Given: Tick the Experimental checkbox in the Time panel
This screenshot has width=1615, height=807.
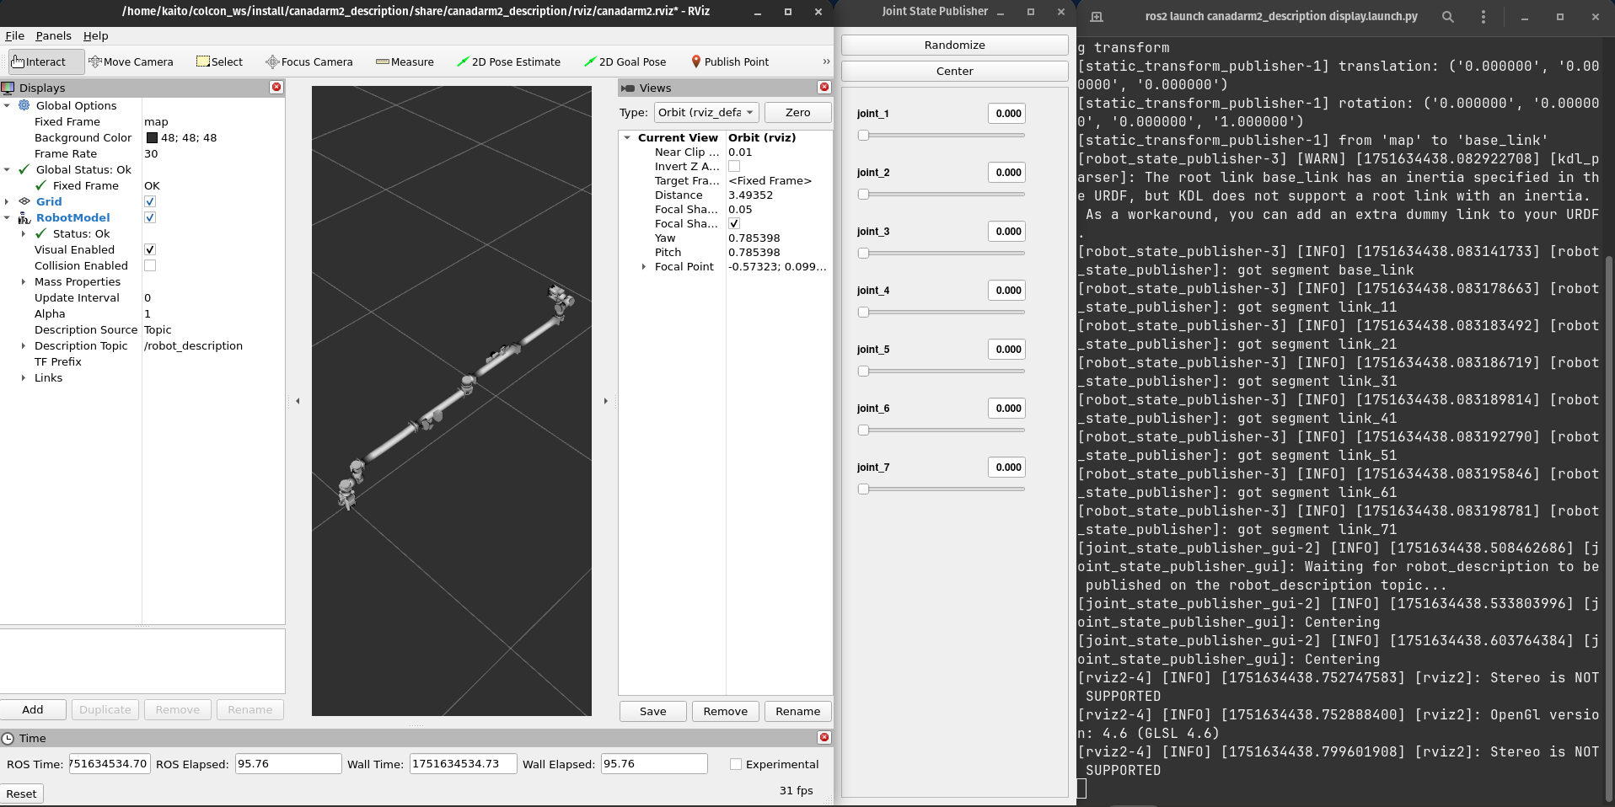Looking at the screenshot, I should [736, 764].
